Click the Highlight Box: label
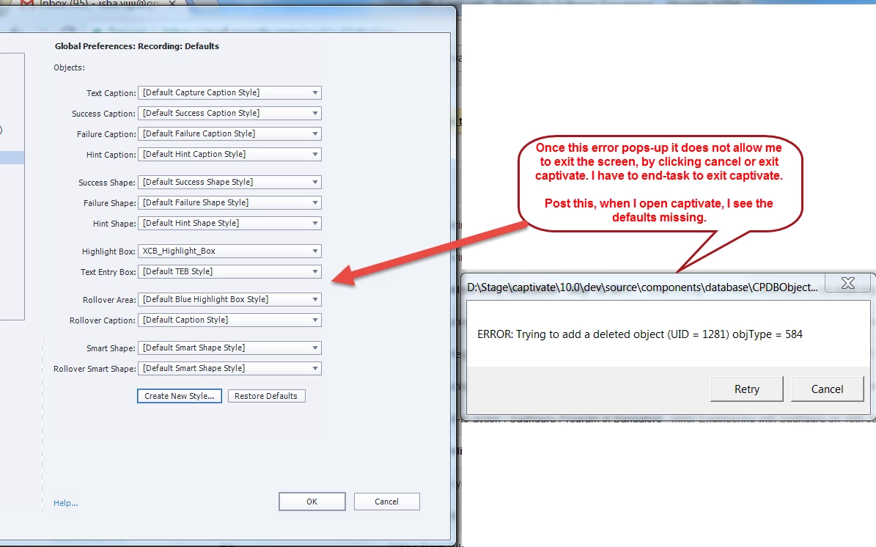This screenshot has height=547, width=876. pos(109,252)
